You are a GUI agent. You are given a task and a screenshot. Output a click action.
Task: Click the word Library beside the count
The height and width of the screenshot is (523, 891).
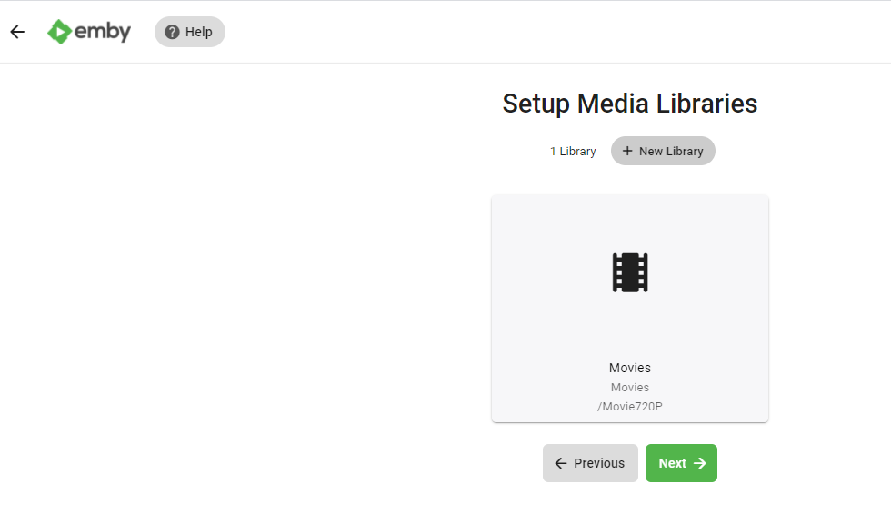pyautogui.click(x=577, y=152)
